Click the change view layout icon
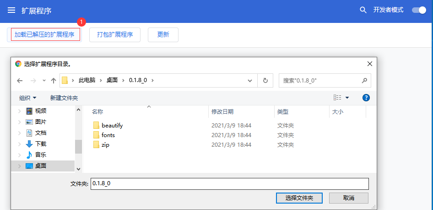Screen dimensions: 433x210 (x=338, y=98)
